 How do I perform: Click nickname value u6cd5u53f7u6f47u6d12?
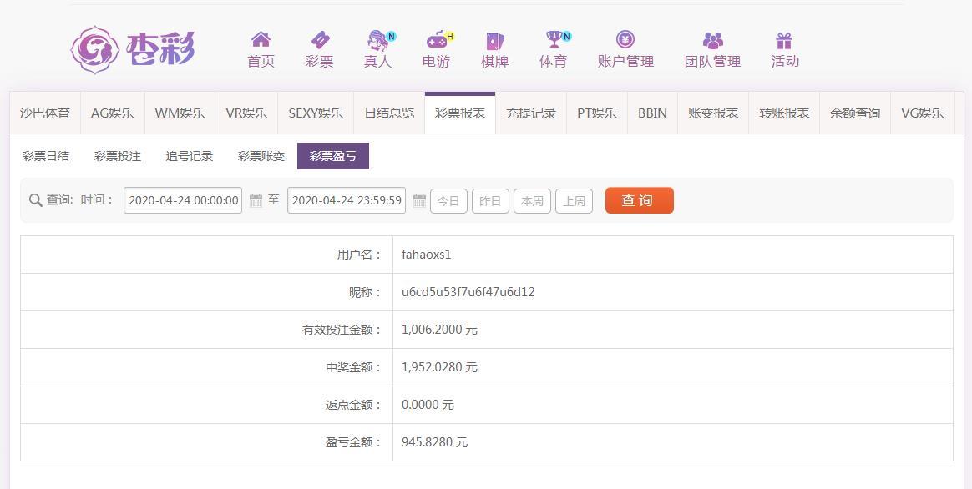(468, 292)
